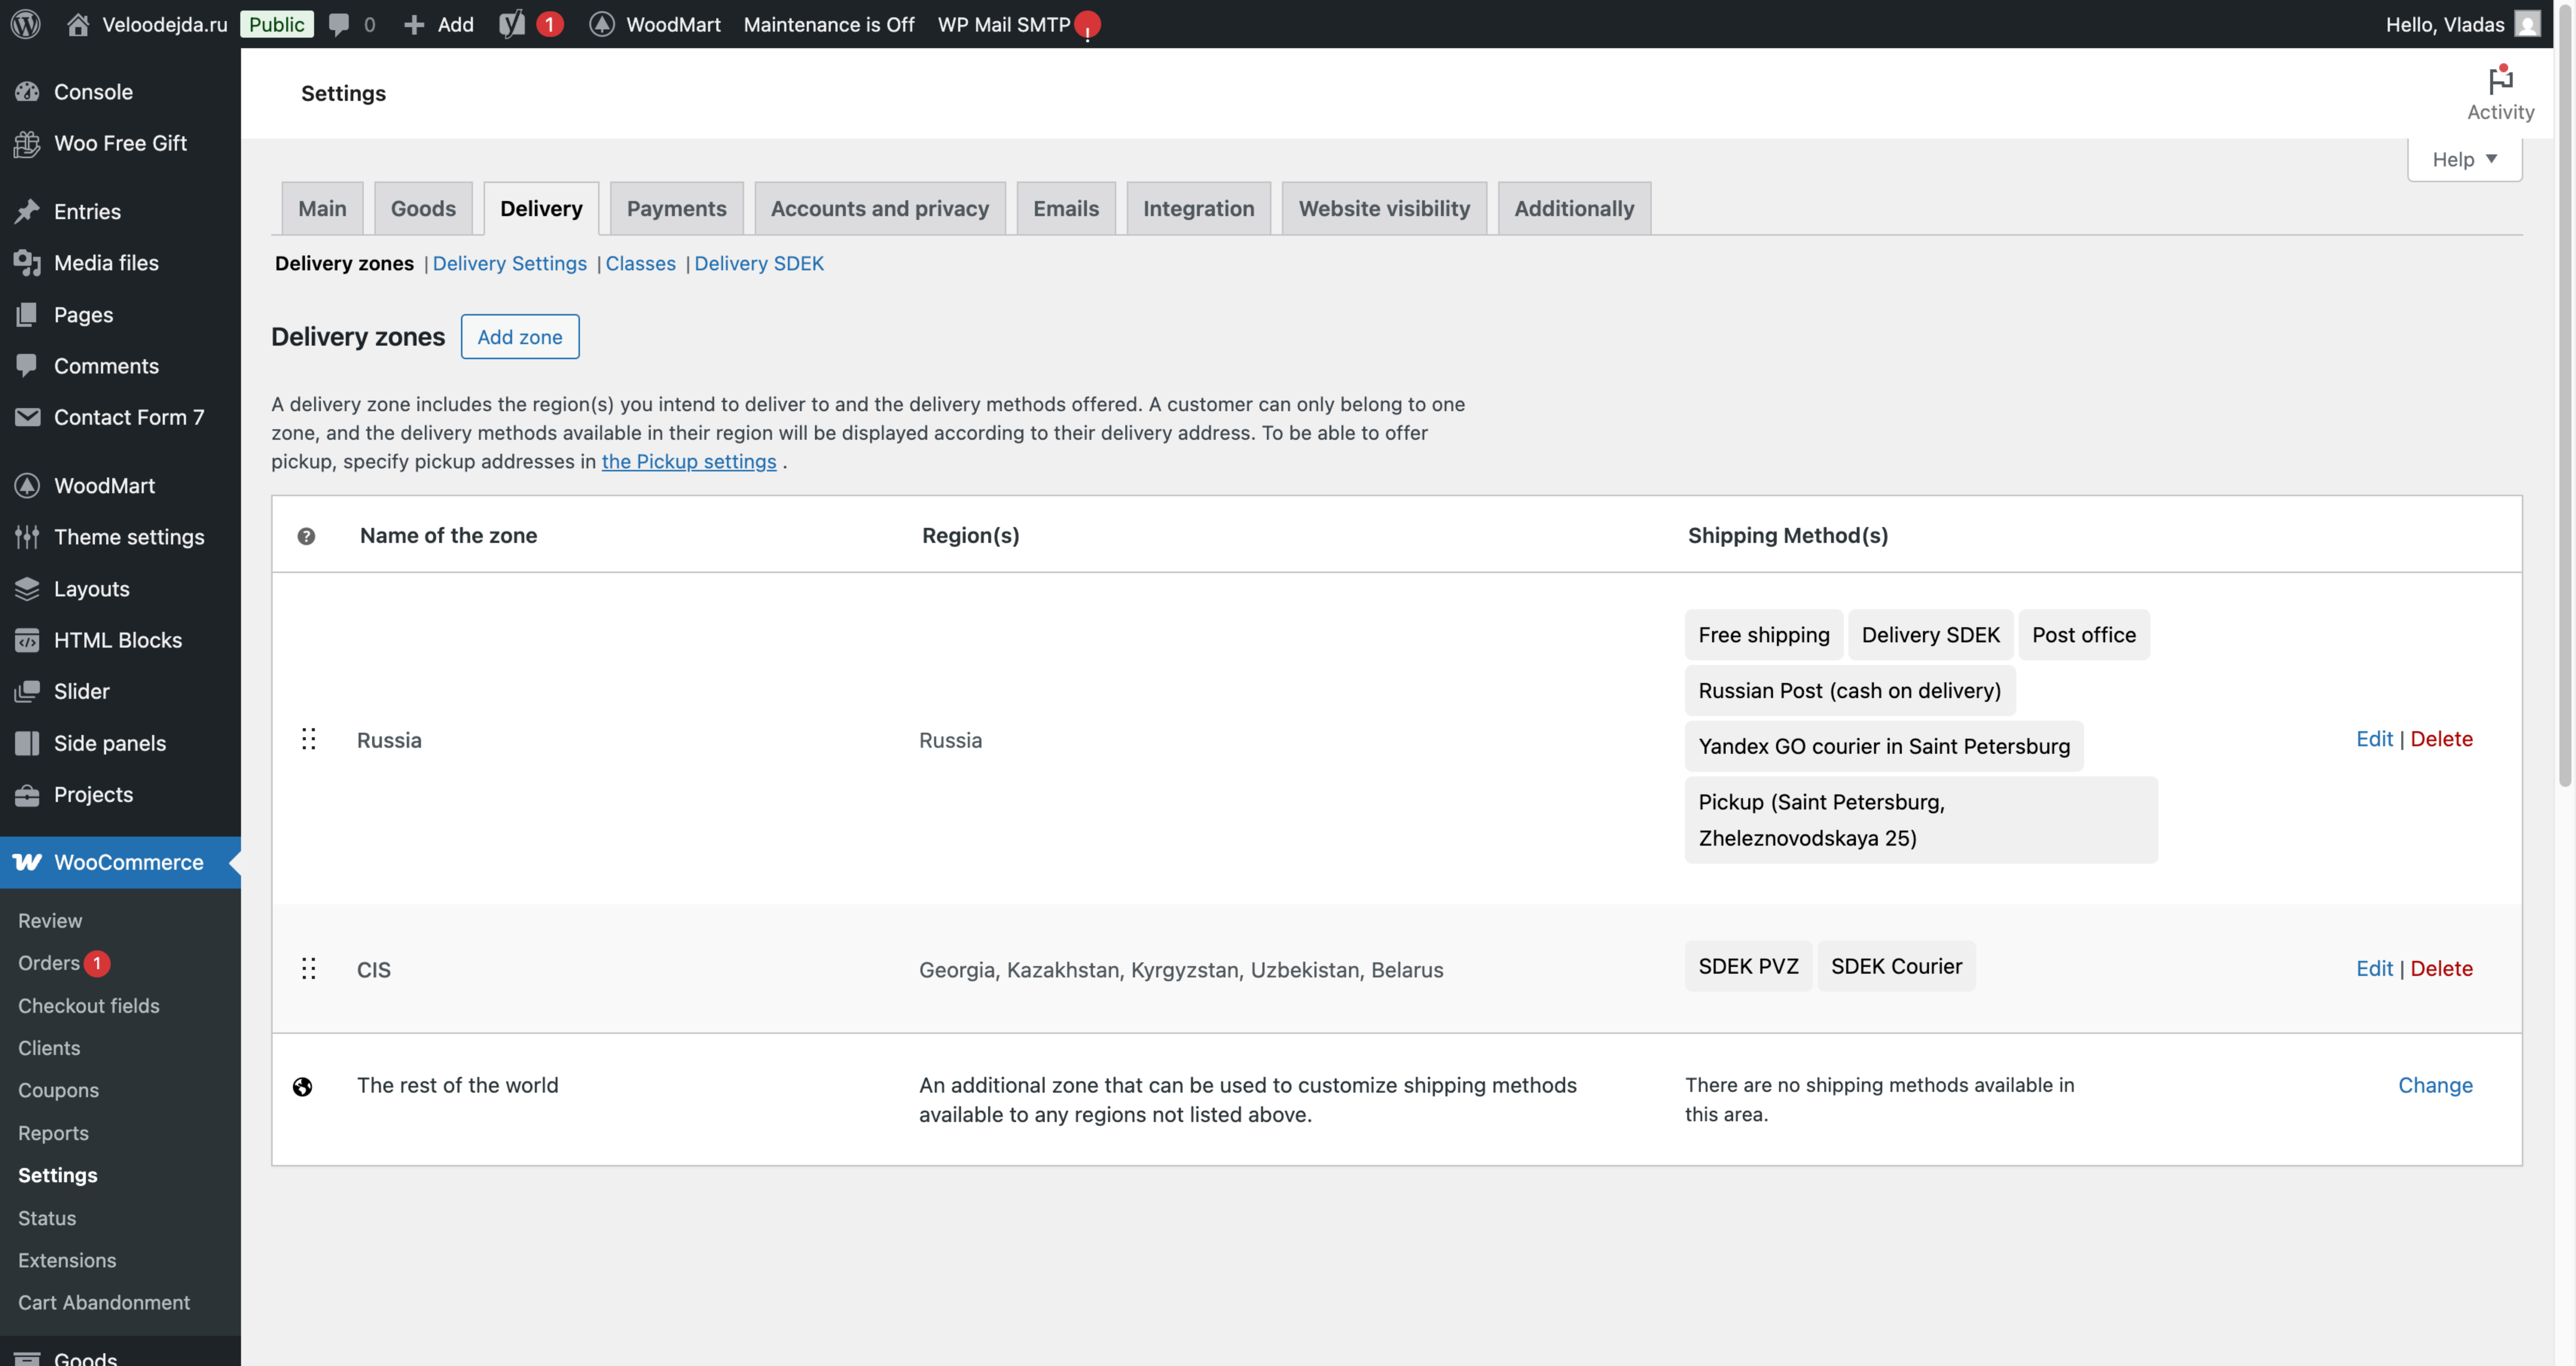Click the HTML Blocks icon
2576x1366 pixels.
point(27,640)
